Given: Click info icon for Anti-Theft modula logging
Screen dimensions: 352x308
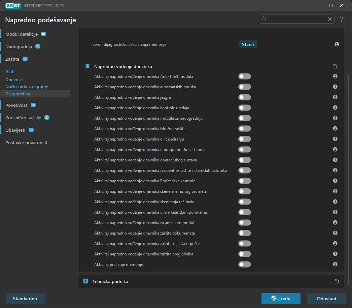Looking at the screenshot, I should pos(335,76).
